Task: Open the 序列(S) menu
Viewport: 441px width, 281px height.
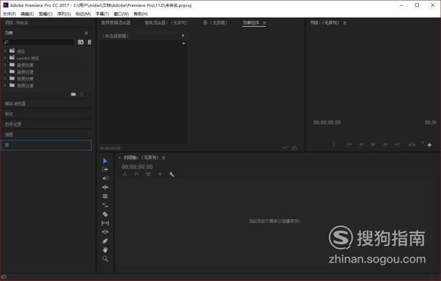Action: coord(64,14)
